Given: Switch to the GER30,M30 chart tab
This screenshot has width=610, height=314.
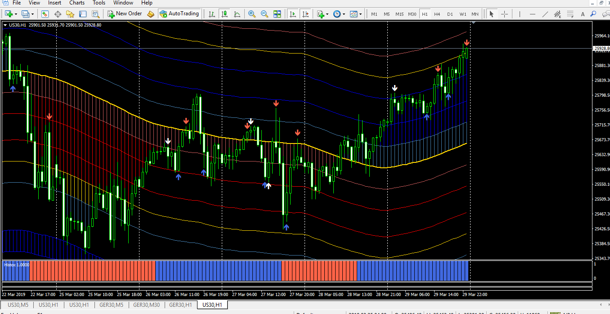Looking at the screenshot, I should pyautogui.click(x=146, y=305).
